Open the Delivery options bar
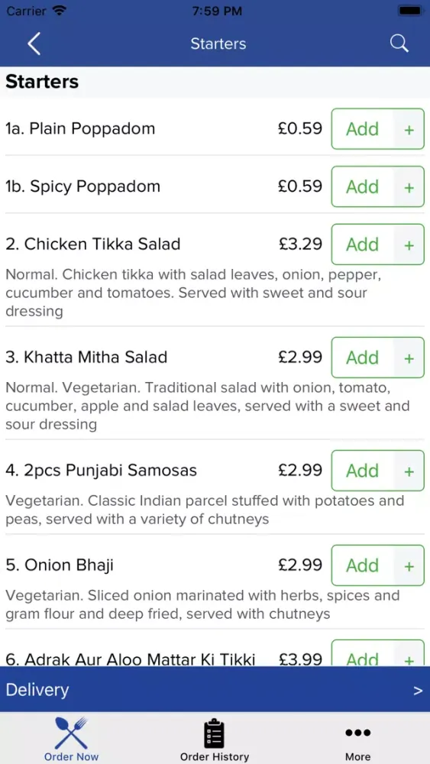430x764 pixels. click(x=215, y=689)
